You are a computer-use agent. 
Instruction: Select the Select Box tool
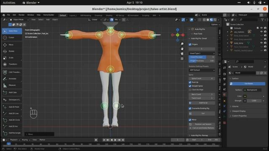coord(12,31)
